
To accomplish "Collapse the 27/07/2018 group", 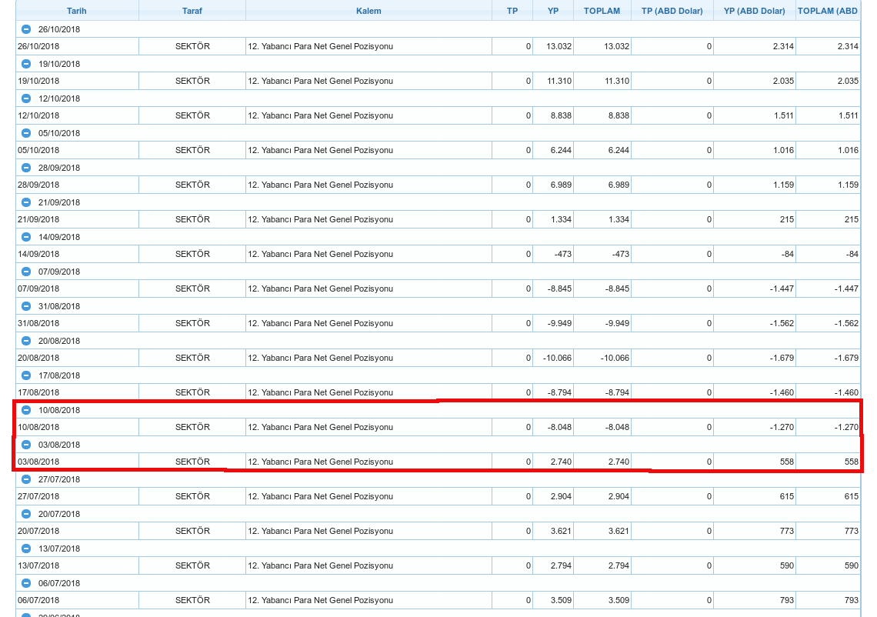I will [x=25, y=479].
